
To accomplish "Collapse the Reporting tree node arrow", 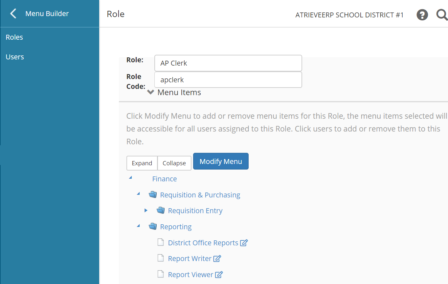I will coord(139,226).
